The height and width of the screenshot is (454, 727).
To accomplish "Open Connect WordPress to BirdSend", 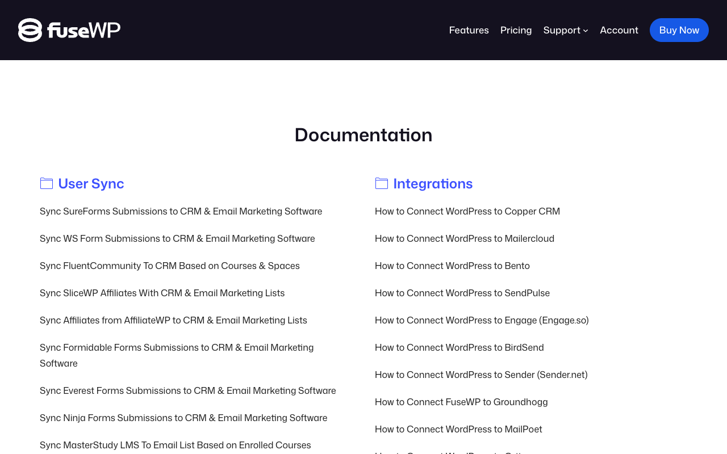I will pyautogui.click(x=459, y=348).
